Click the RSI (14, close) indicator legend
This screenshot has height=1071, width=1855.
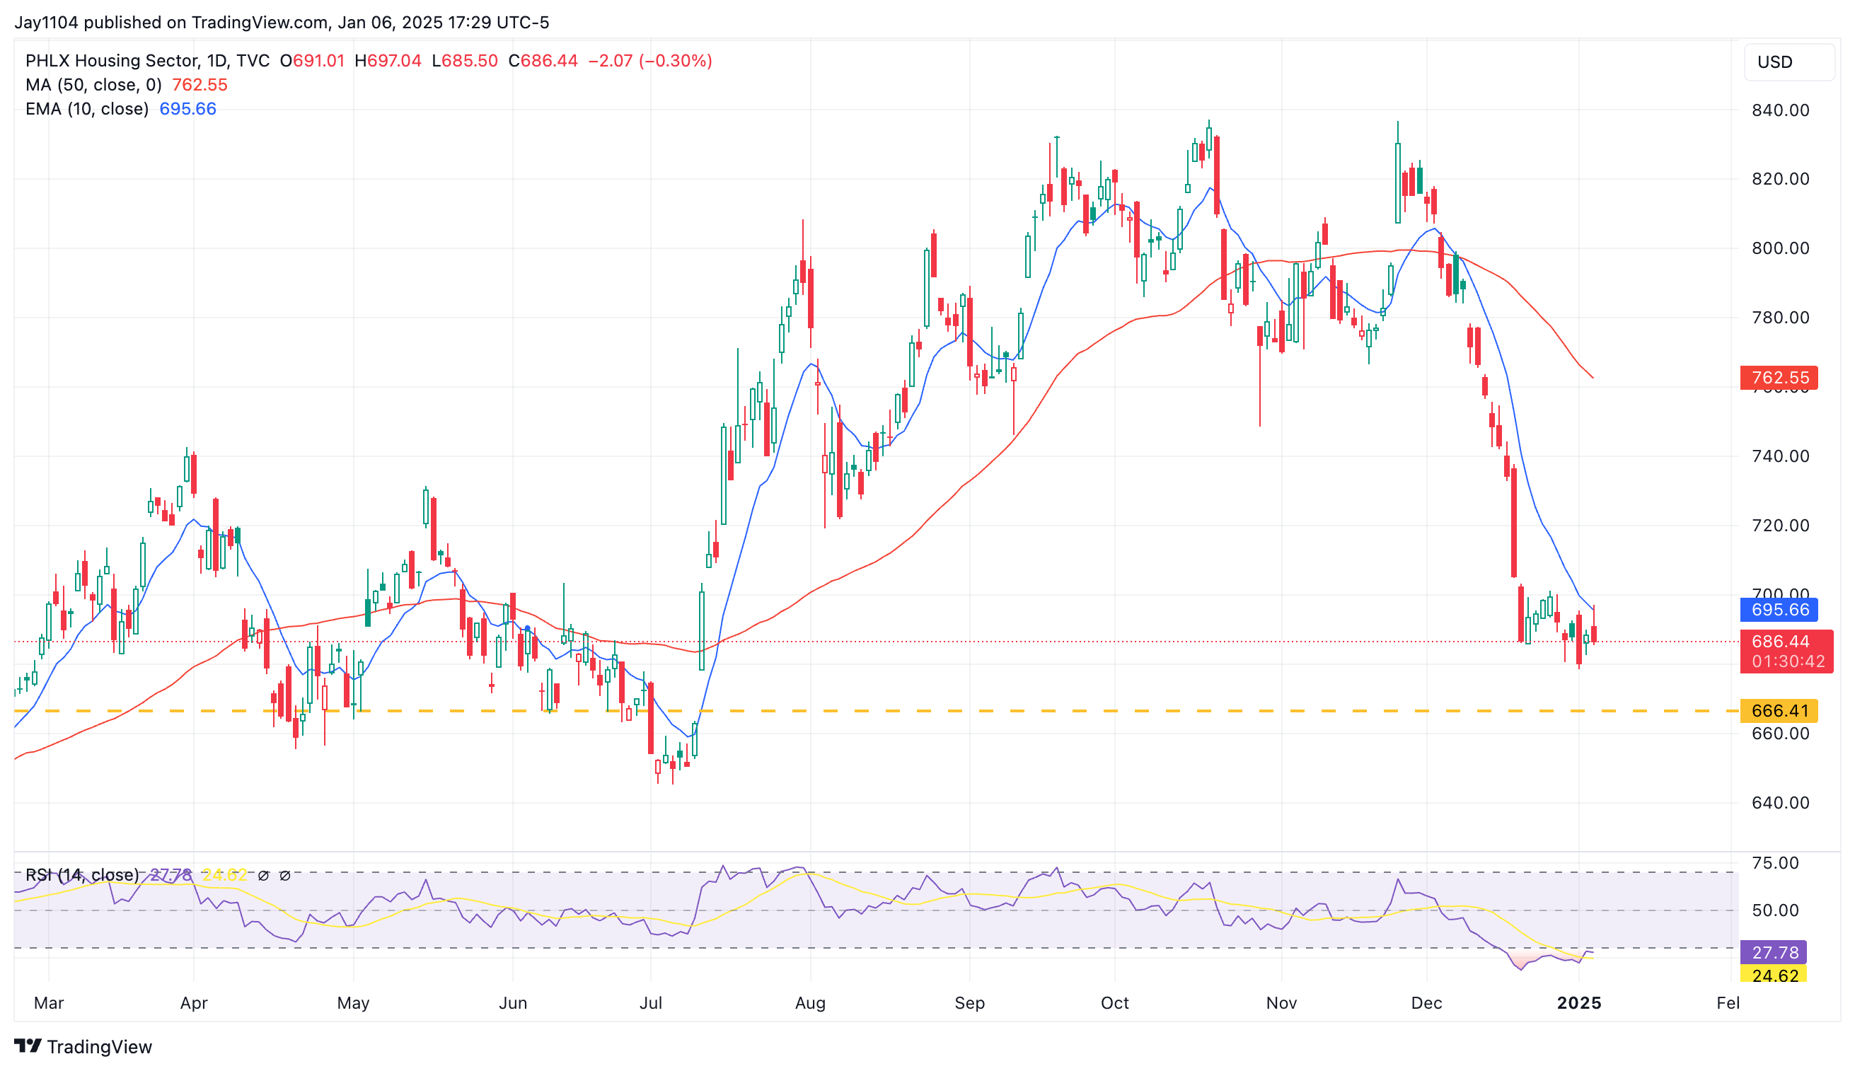point(82,874)
